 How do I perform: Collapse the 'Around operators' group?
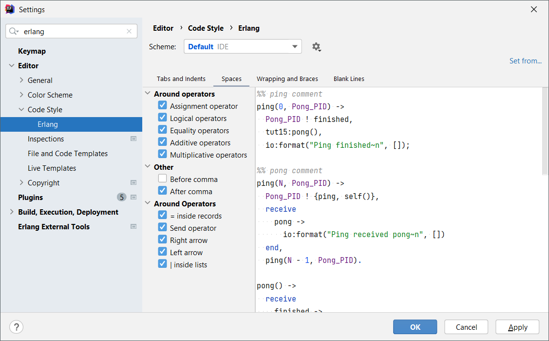(x=148, y=94)
